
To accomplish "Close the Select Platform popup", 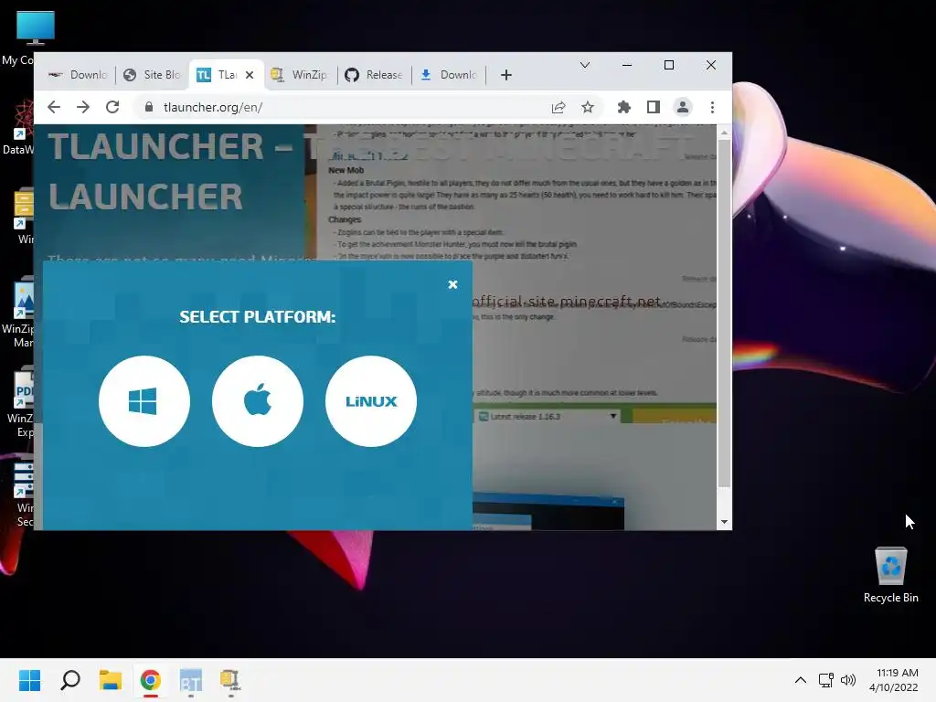I will coord(452,285).
